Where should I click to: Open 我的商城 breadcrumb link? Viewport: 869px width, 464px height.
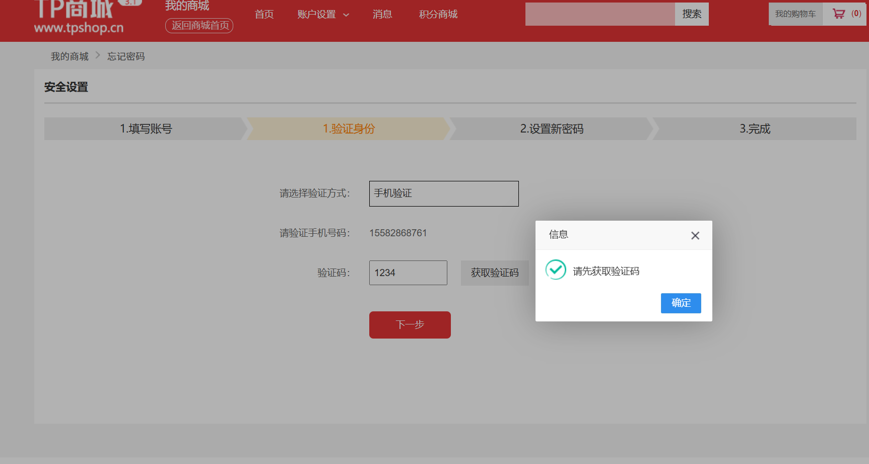click(x=69, y=56)
